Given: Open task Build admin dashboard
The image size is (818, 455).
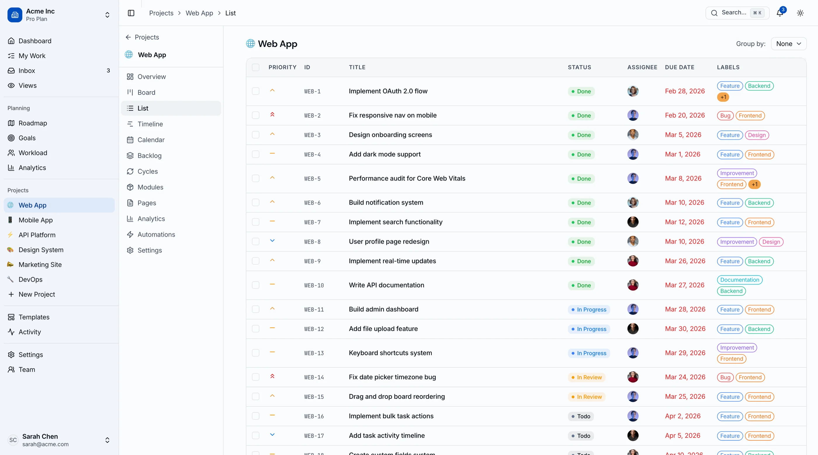Looking at the screenshot, I should pos(384,309).
